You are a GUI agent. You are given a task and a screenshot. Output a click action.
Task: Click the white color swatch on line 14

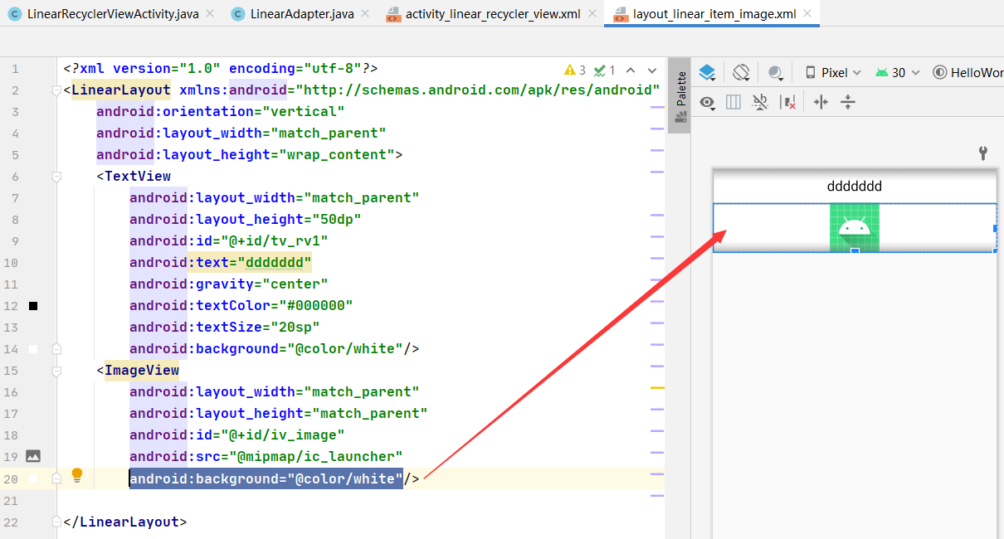click(x=33, y=349)
